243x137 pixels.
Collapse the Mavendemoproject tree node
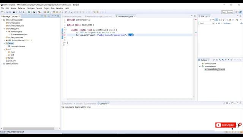[2, 20]
